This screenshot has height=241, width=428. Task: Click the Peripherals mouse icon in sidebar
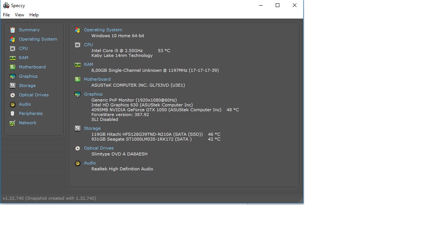click(13, 114)
